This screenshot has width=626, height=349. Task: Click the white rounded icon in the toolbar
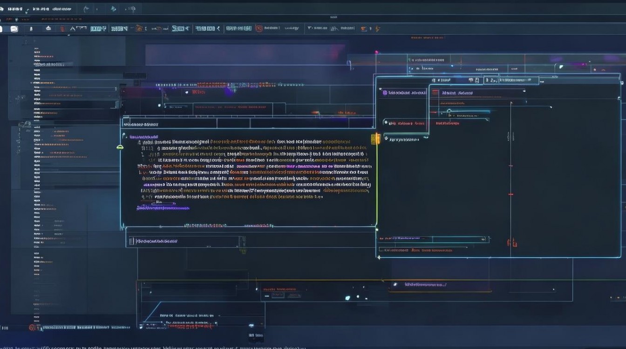(14, 29)
